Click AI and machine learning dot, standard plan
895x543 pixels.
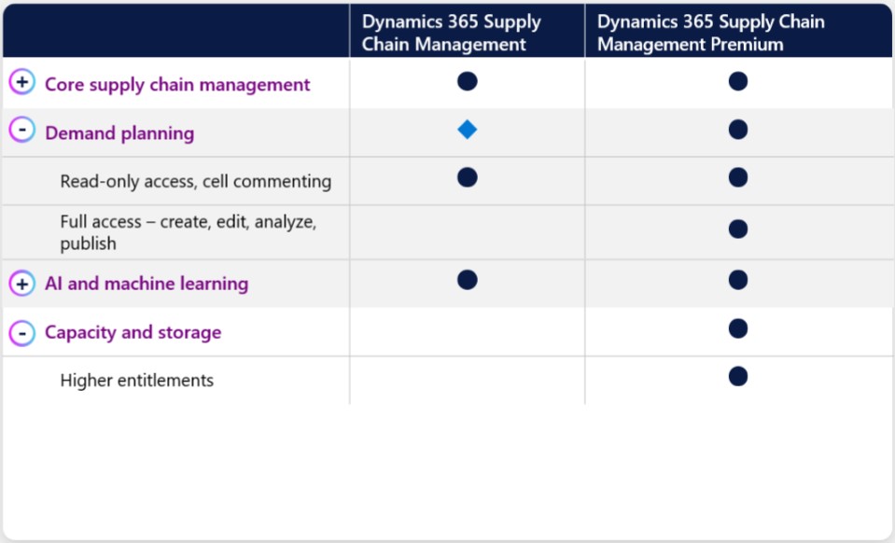pos(468,279)
